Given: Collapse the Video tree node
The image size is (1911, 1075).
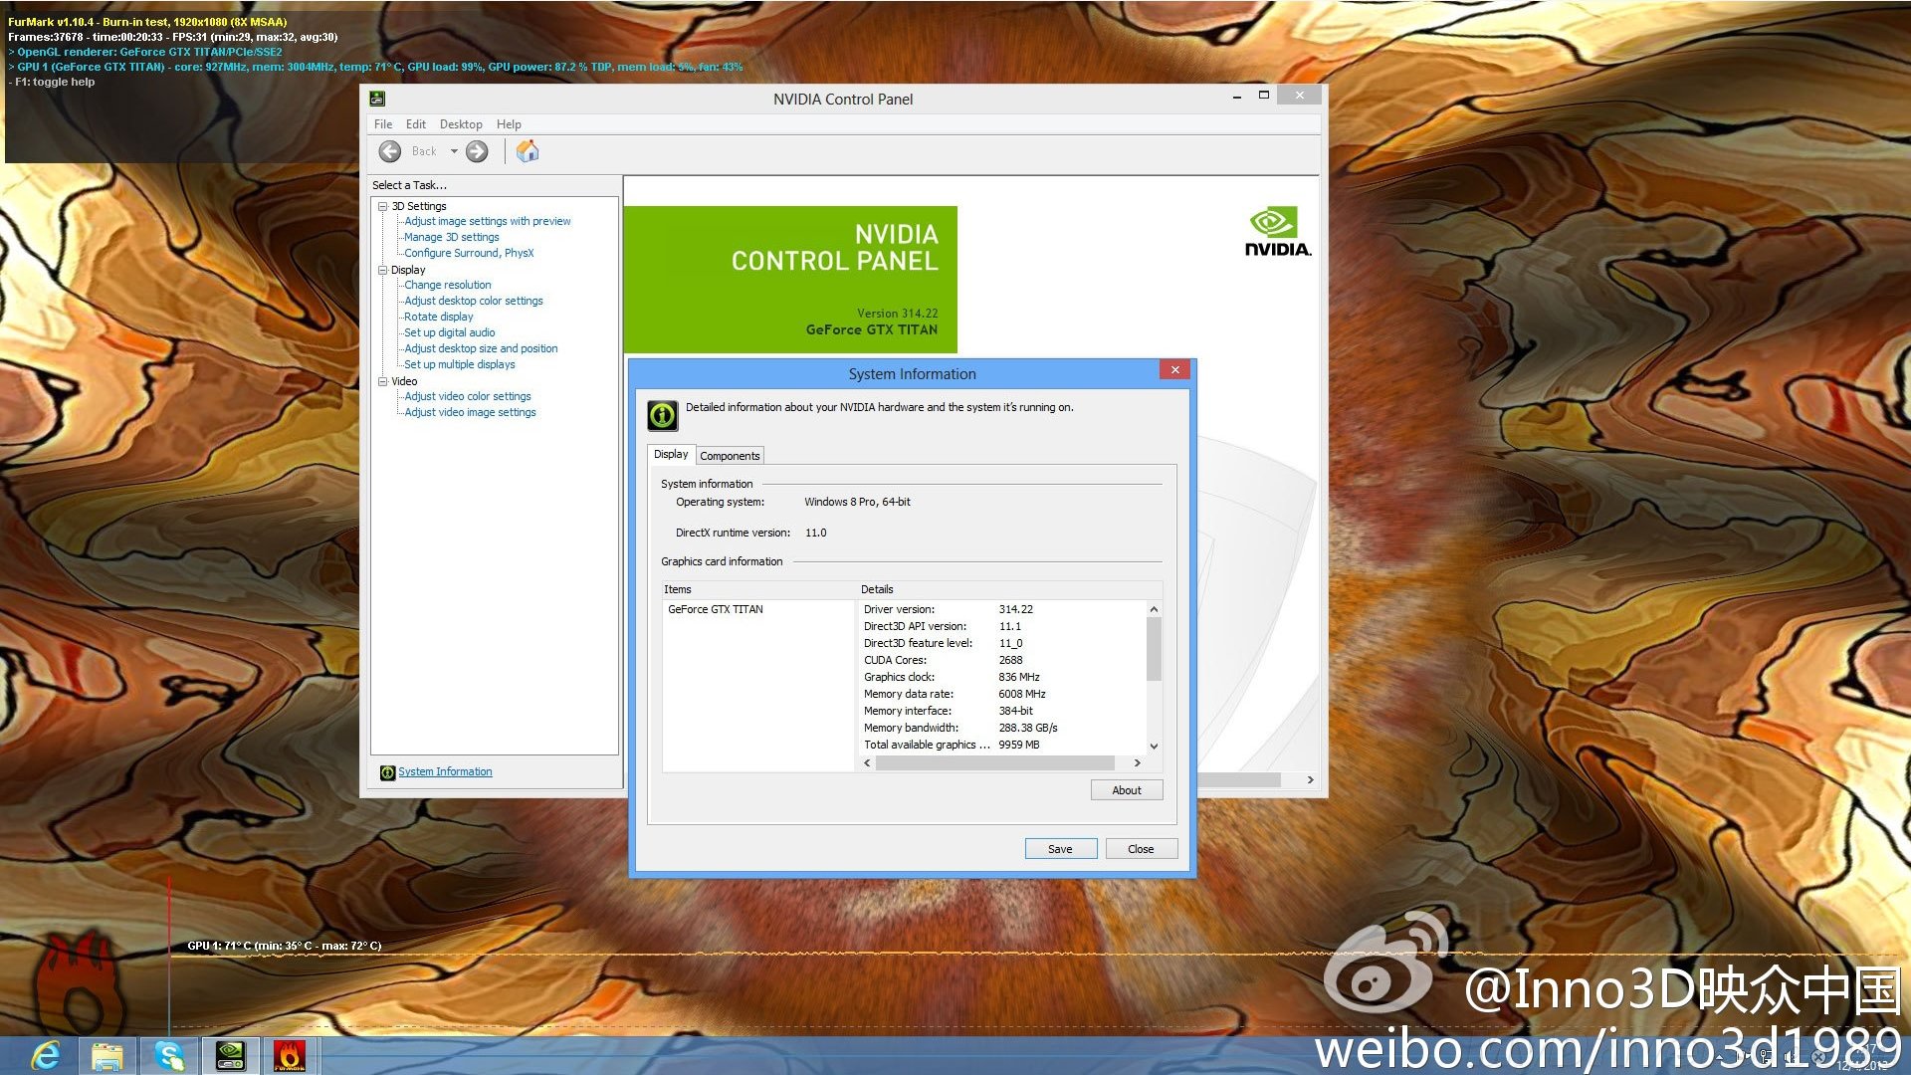Looking at the screenshot, I should [x=382, y=381].
